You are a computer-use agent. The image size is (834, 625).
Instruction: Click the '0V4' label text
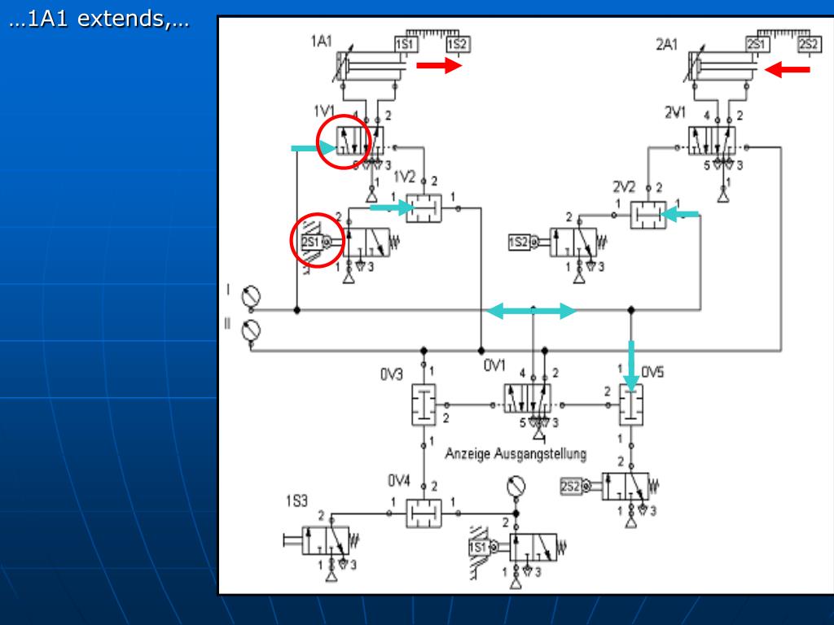click(x=399, y=481)
